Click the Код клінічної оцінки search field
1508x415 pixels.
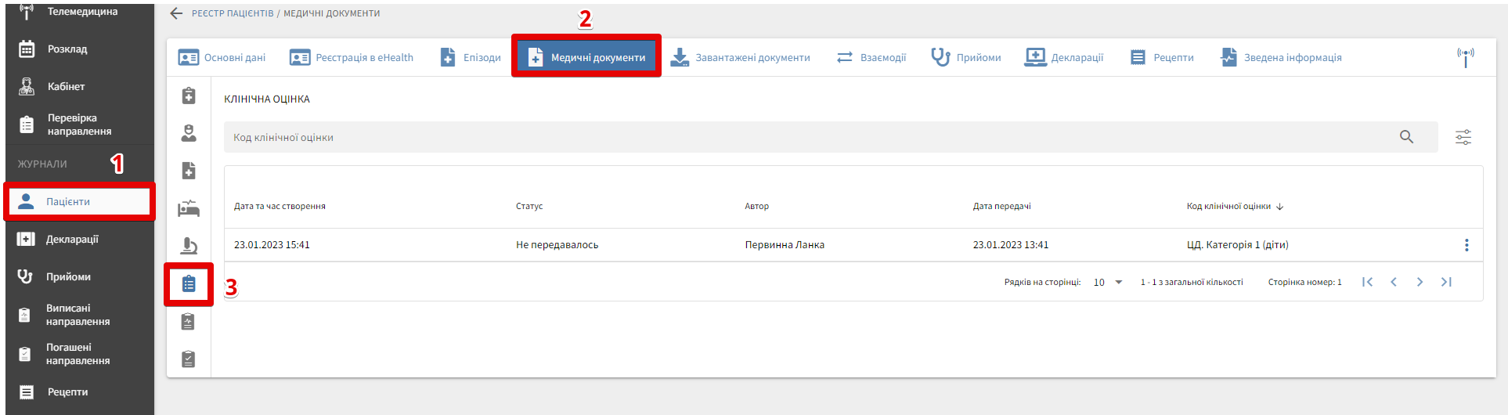[x=806, y=138]
